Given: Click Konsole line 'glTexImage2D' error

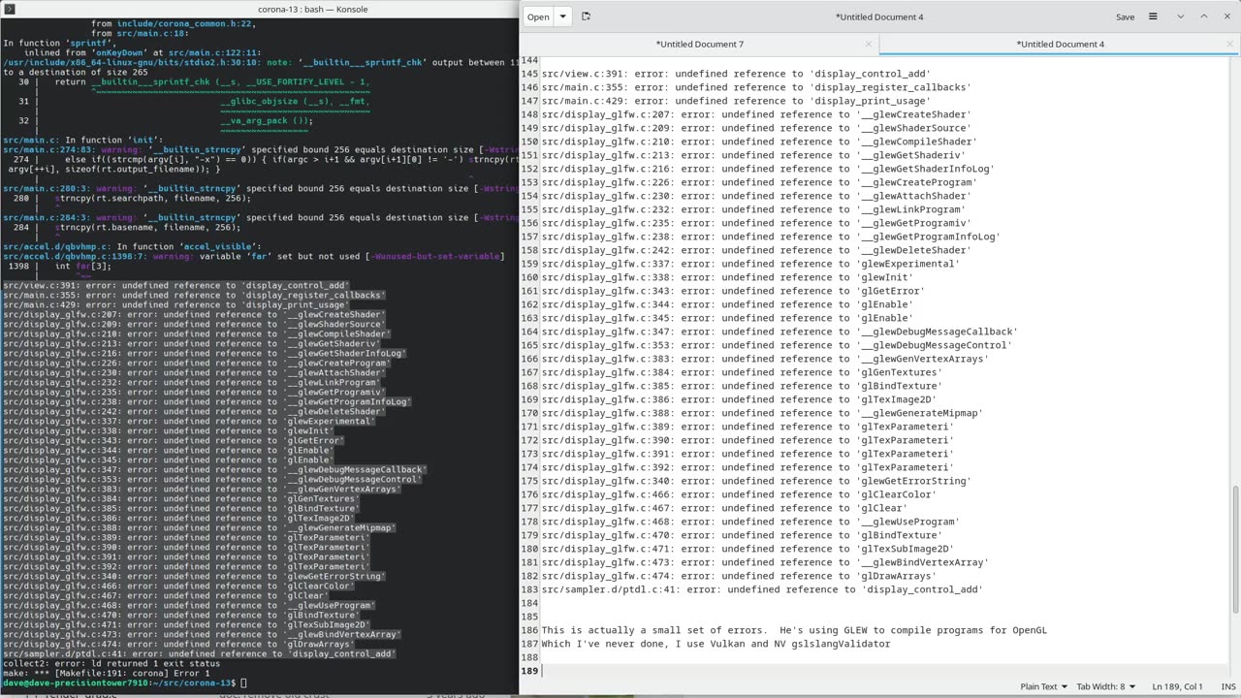Looking at the screenshot, I should tap(178, 519).
